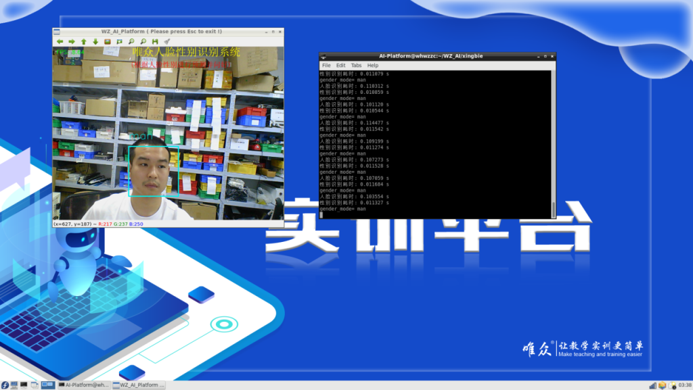Save the current image with the floppy icon
This screenshot has height=390, width=693.
pyautogui.click(x=155, y=41)
